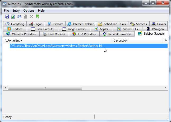Click the Properties page icon in toolbar
The width and height of the screenshot is (171, 122).
(25, 17)
